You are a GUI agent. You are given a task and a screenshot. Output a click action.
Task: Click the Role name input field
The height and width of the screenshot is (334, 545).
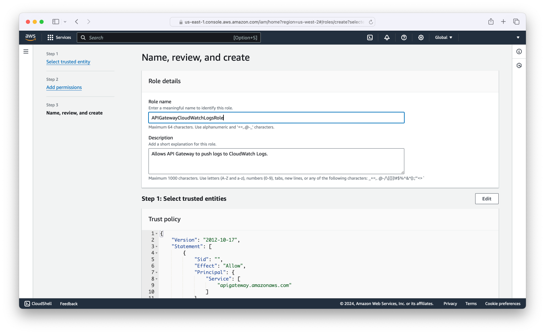276,118
